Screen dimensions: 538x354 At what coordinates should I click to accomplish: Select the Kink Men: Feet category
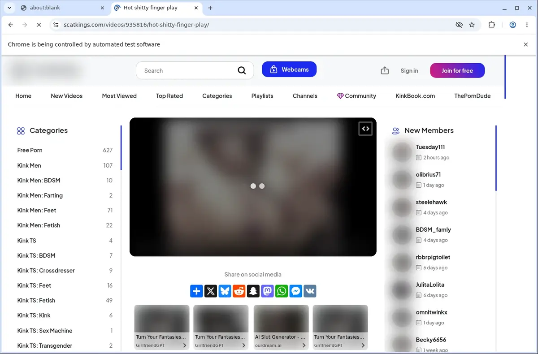click(65, 210)
